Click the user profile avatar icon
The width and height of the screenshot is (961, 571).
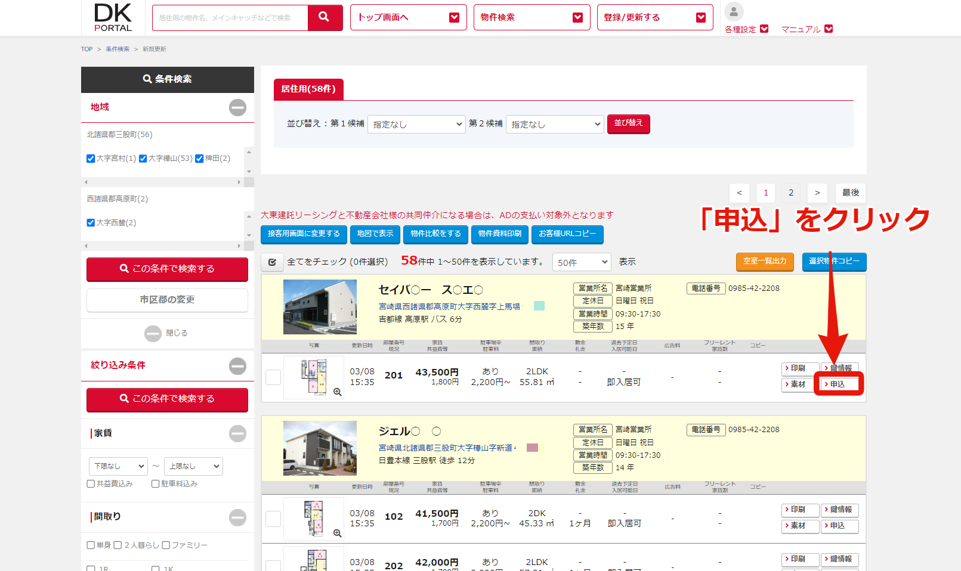point(733,11)
